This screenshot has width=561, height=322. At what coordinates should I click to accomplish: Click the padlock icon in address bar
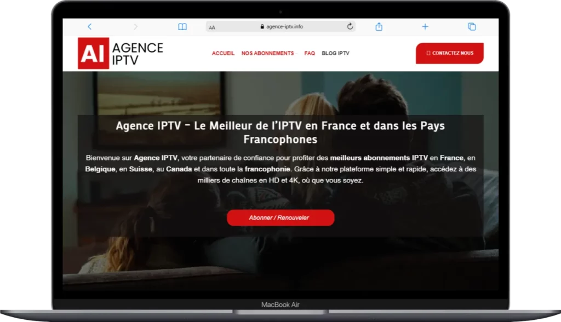coord(262,26)
